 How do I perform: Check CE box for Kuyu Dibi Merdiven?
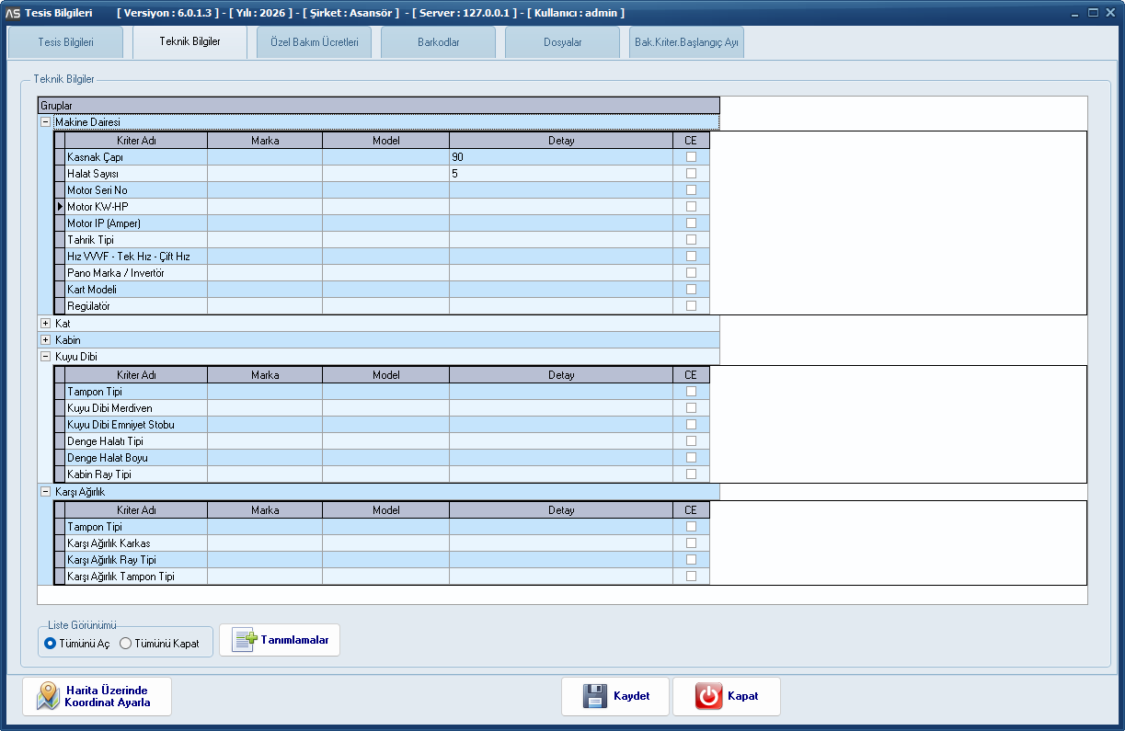coord(691,408)
